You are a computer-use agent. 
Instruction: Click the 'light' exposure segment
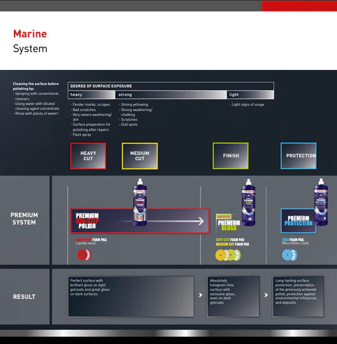point(250,95)
